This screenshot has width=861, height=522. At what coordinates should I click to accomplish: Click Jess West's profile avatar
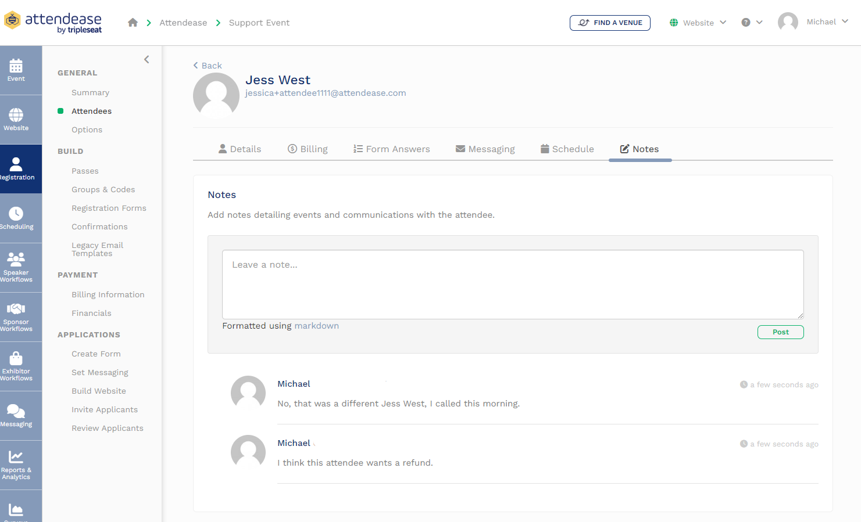216,96
